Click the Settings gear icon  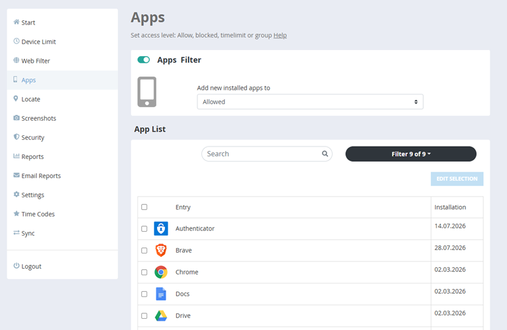point(16,194)
